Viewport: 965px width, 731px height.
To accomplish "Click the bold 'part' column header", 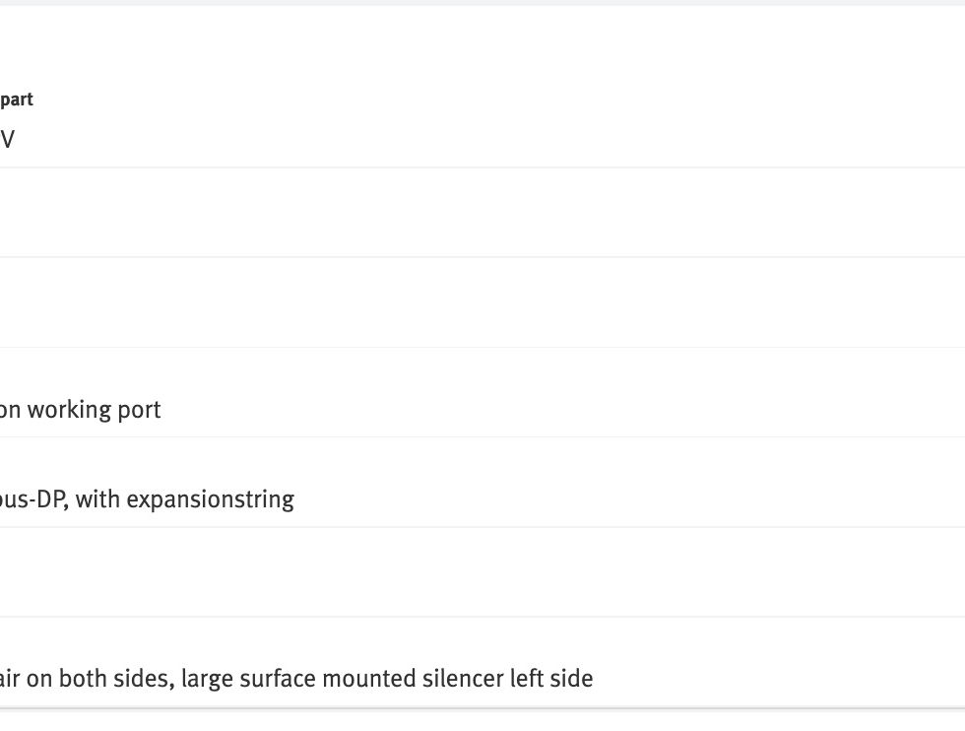I will [16, 100].
